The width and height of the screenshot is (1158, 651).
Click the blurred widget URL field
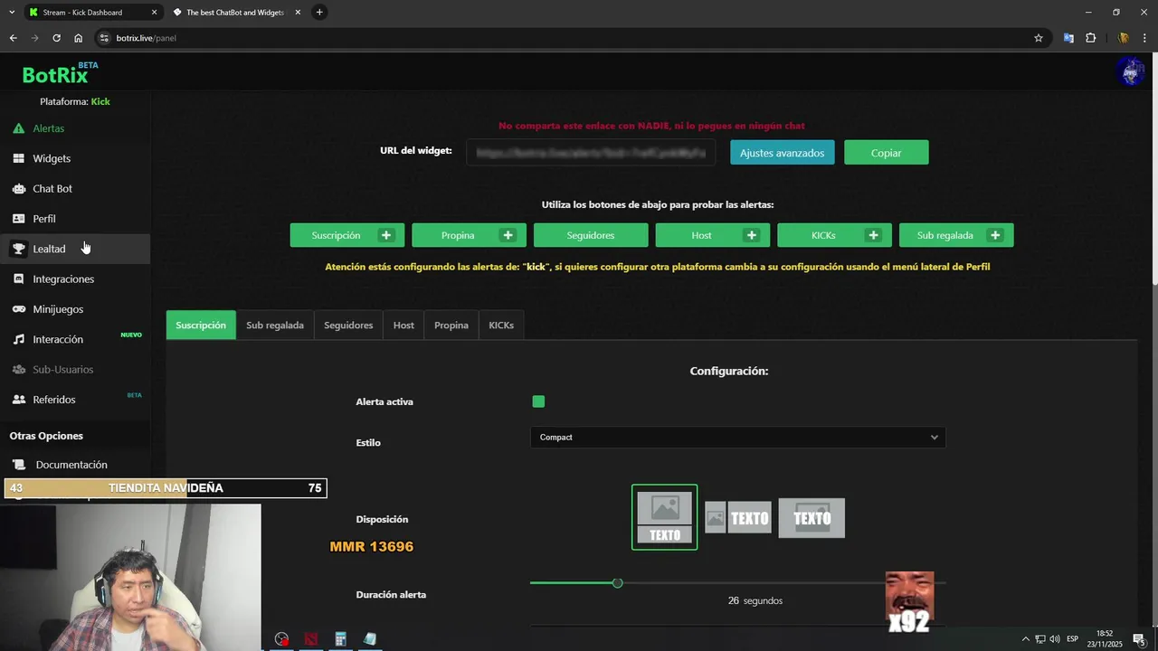click(x=591, y=153)
